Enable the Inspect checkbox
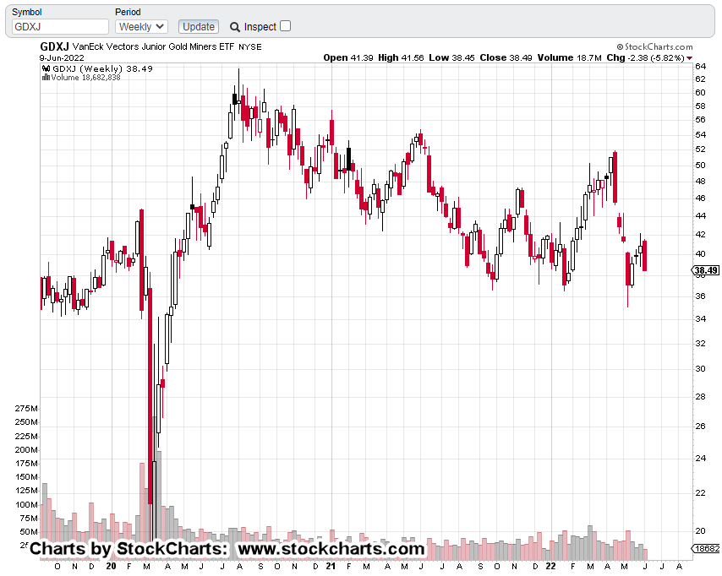 pyautogui.click(x=285, y=26)
